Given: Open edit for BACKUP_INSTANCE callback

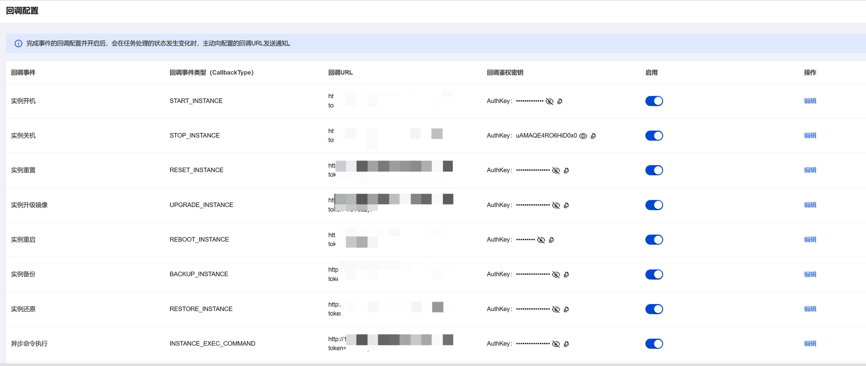Looking at the screenshot, I should pyautogui.click(x=810, y=274).
